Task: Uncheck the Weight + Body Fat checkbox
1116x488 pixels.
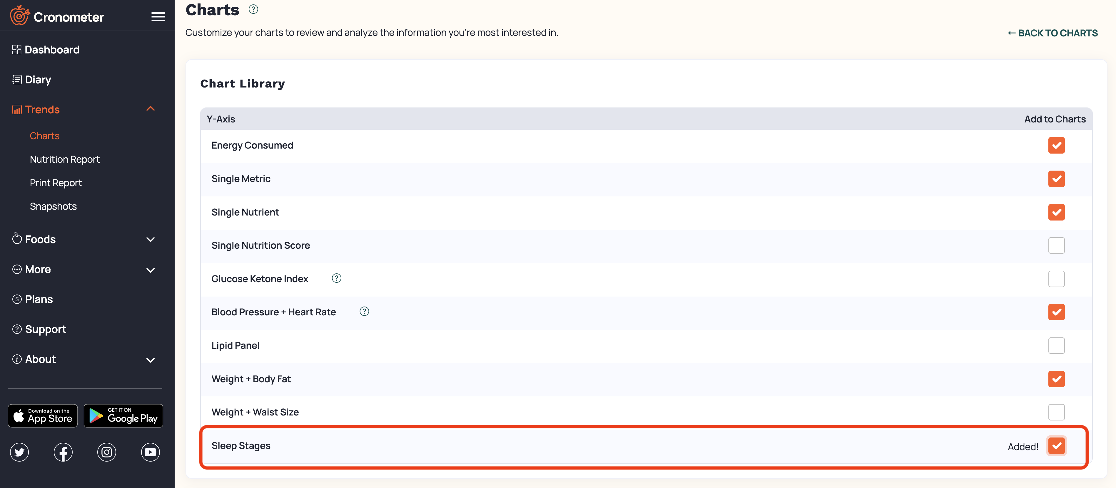Action: coord(1056,379)
